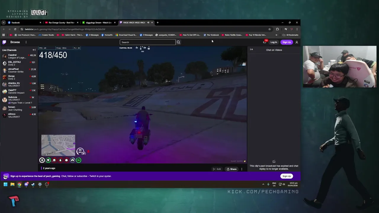Switch to Rex Orange County YouTube tab

point(62,22)
